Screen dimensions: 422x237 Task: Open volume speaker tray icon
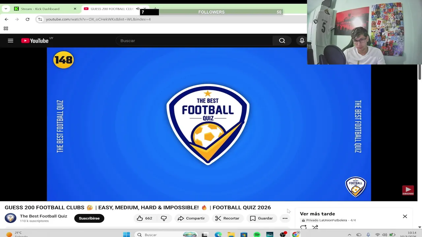(385, 235)
